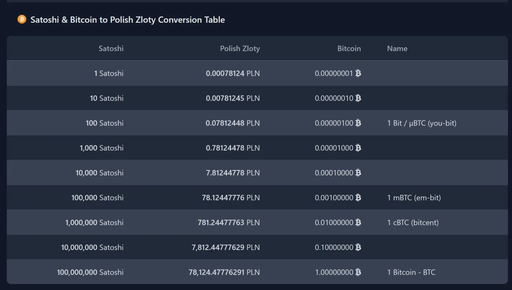
Task: Select the 10 Satoshi cell
Action: pos(107,98)
